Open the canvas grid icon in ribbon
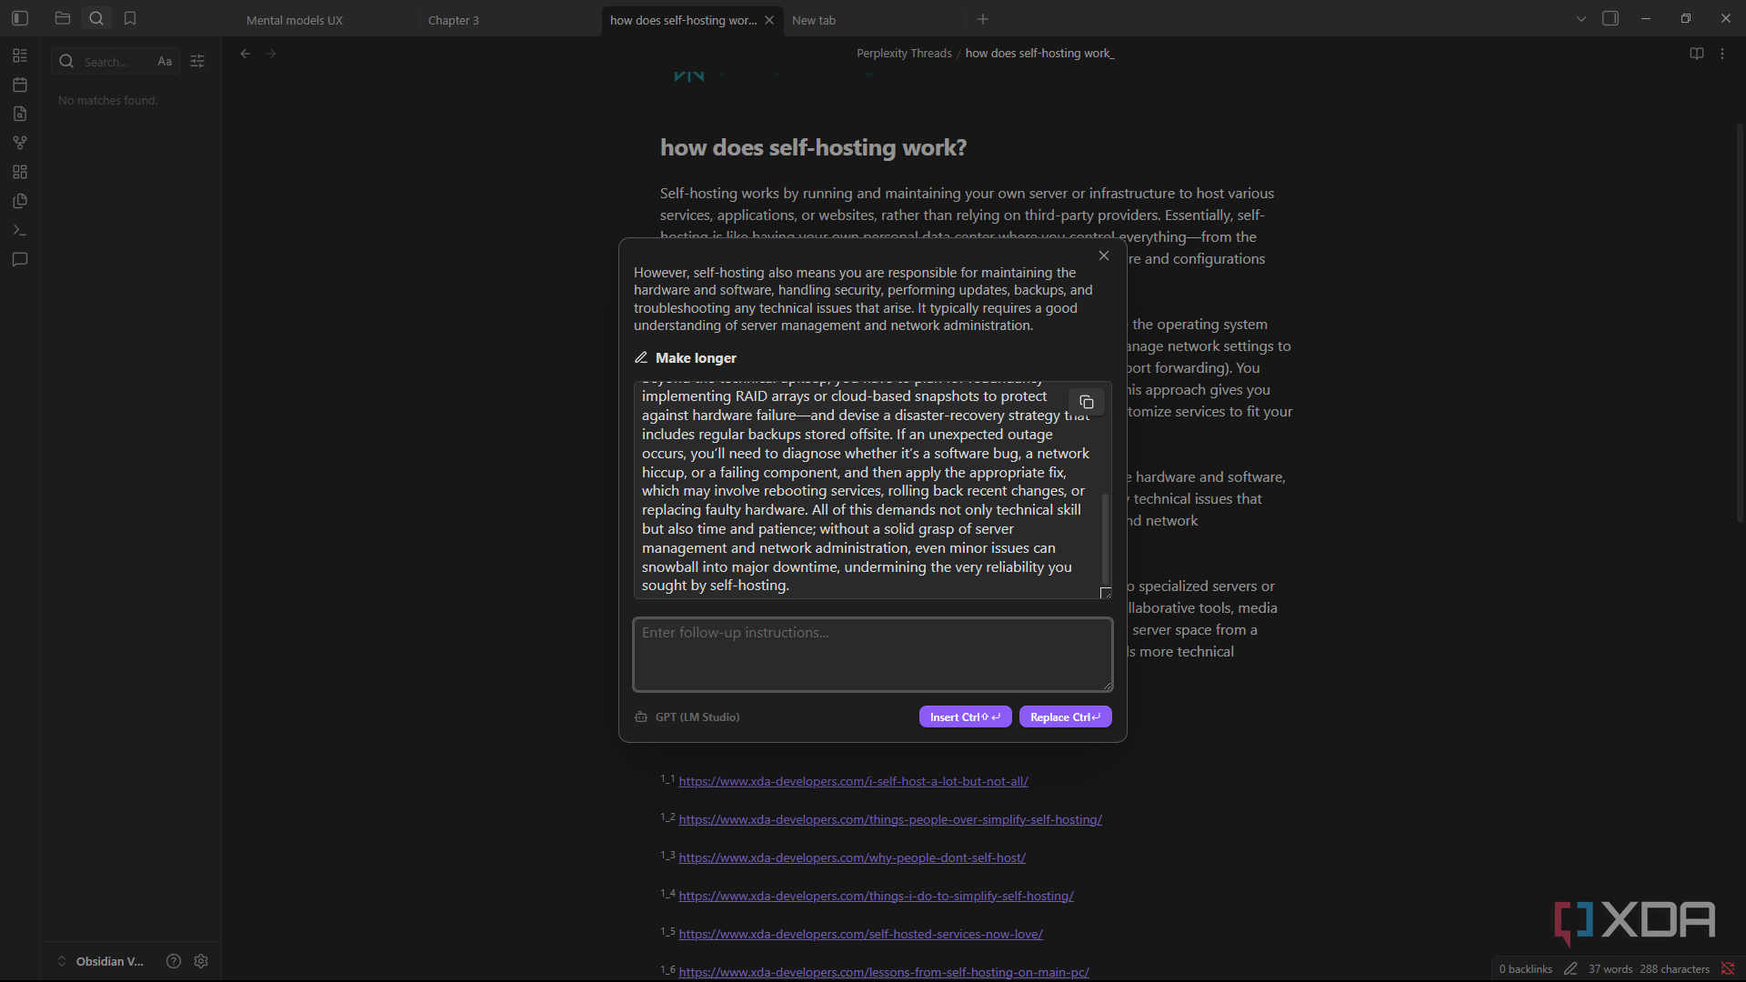 pos(20,172)
